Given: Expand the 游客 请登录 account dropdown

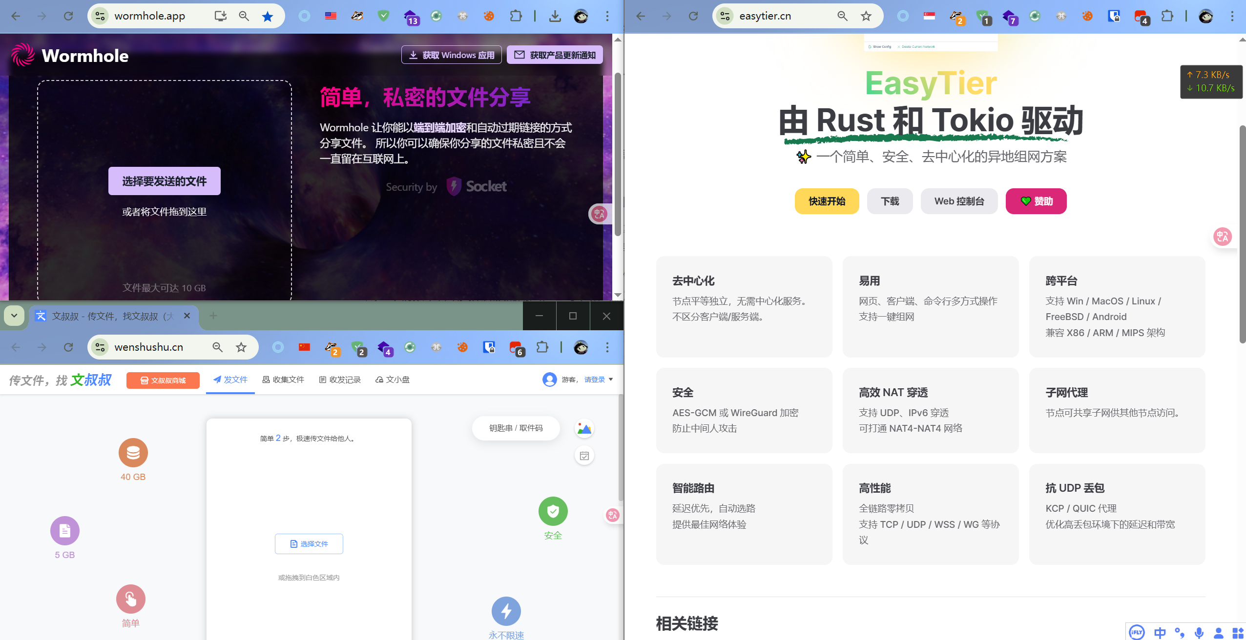Looking at the screenshot, I should (611, 380).
